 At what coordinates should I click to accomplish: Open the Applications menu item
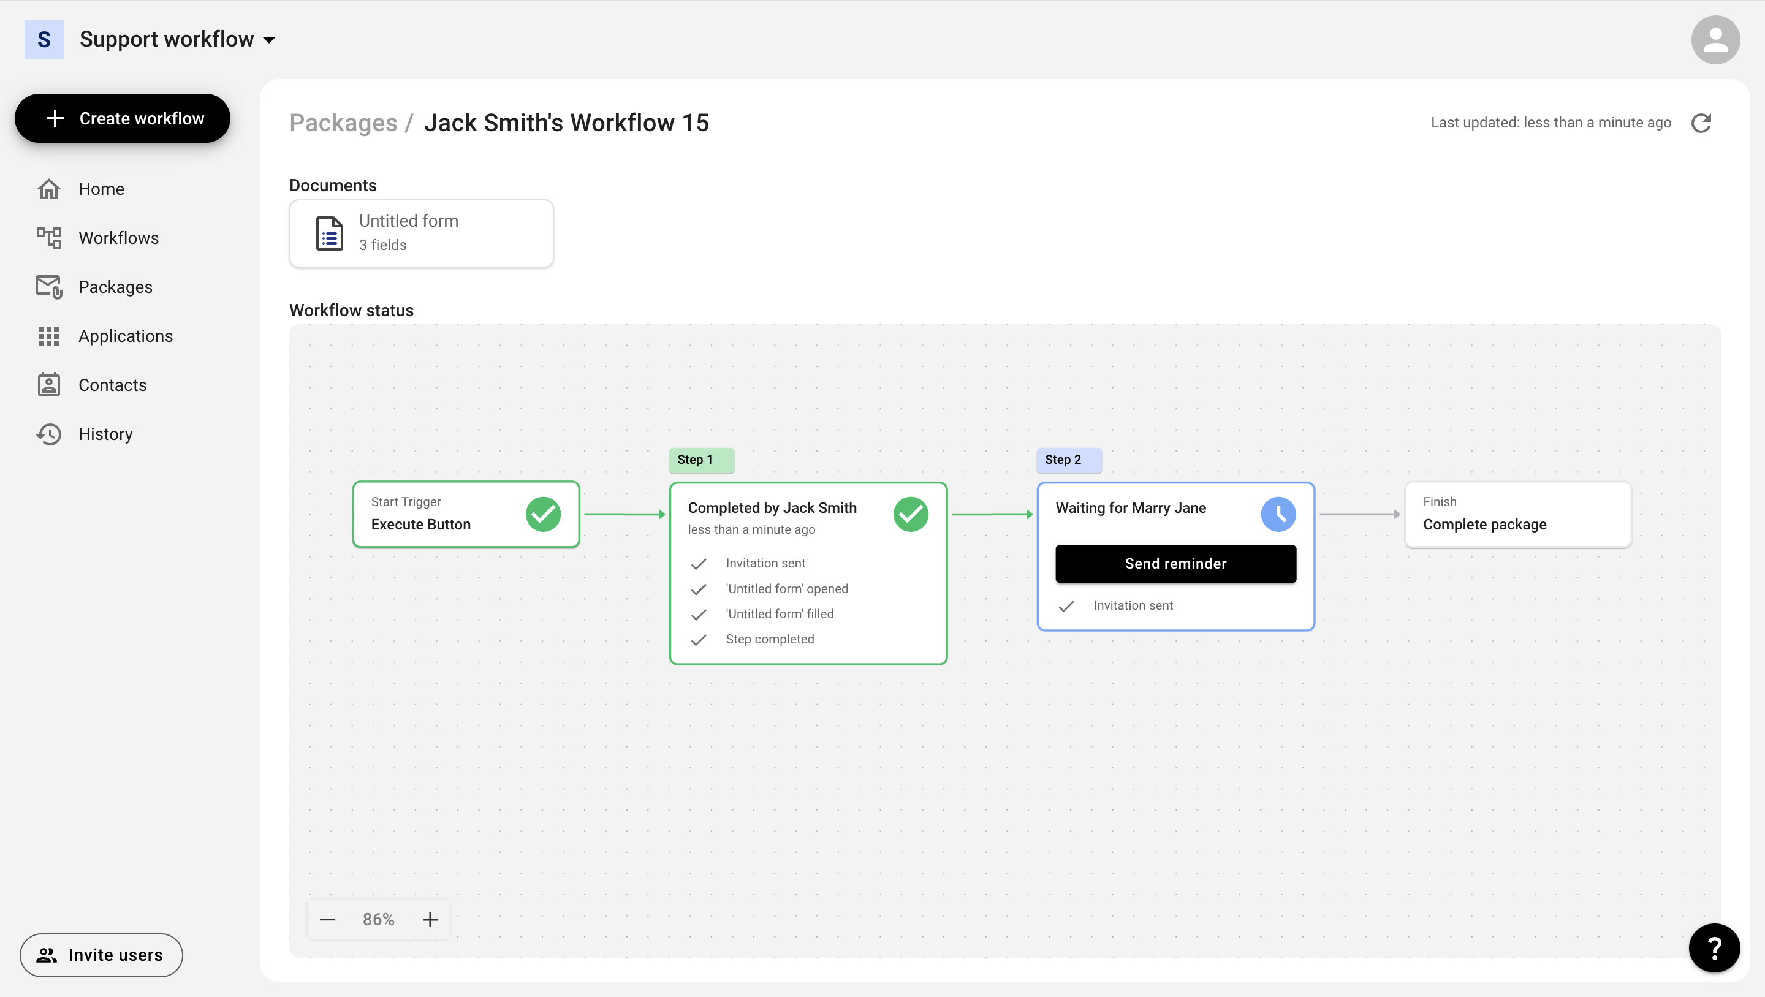point(126,336)
